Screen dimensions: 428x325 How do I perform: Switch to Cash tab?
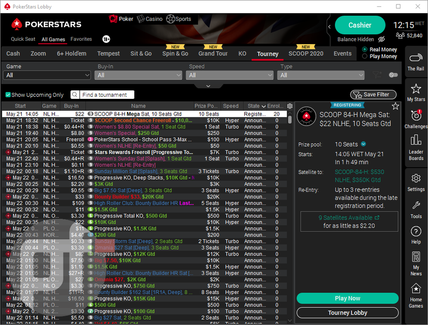point(13,54)
